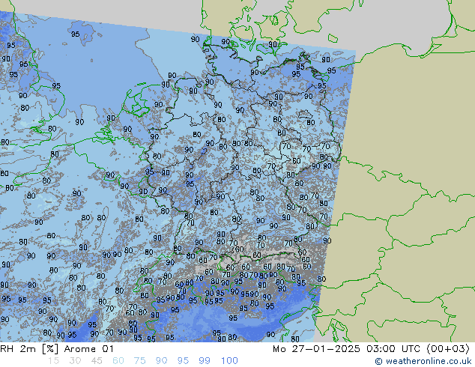Click legend value 75 in color scale
The image size is (475, 367).
point(139,361)
